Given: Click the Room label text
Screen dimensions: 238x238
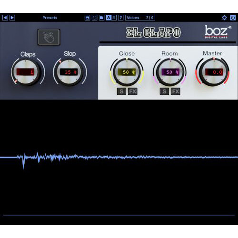Looking at the screenshot, I should coord(169,53).
